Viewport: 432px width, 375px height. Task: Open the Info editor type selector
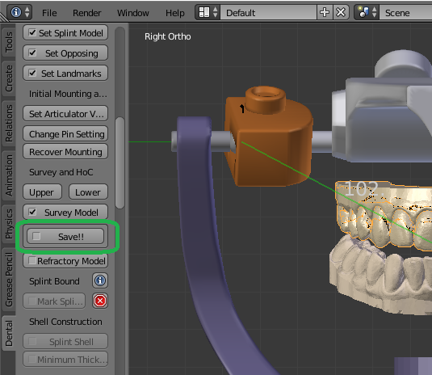pyautogui.click(x=19, y=12)
